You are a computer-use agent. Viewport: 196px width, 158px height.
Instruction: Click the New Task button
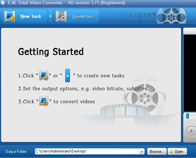tap(25, 16)
